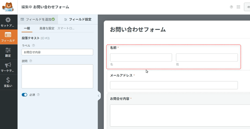Select the スマートロ... sub-tab
This screenshot has width=250, height=129.
tap(66, 29)
